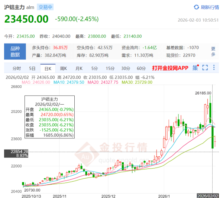Click short position value 42.55万

pos(105,48)
